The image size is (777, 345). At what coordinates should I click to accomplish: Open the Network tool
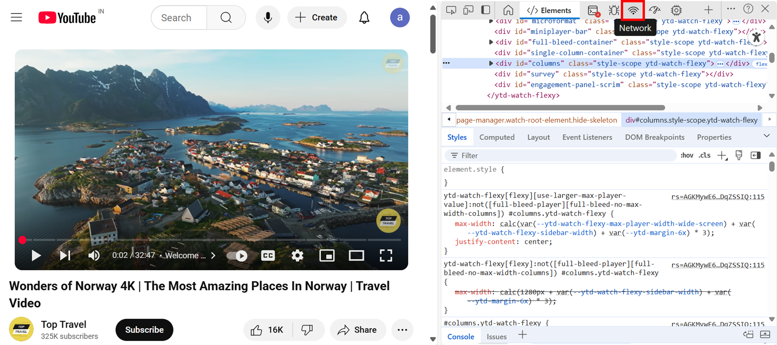pos(633,10)
